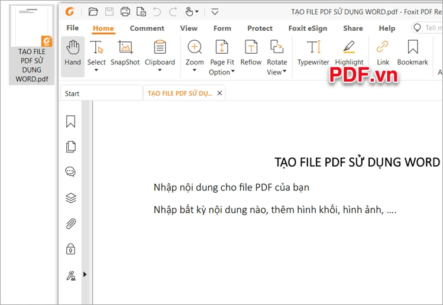Open Page Fit Option tool
This screenshot has width=443, height=305.
click(x=222, y=57)
